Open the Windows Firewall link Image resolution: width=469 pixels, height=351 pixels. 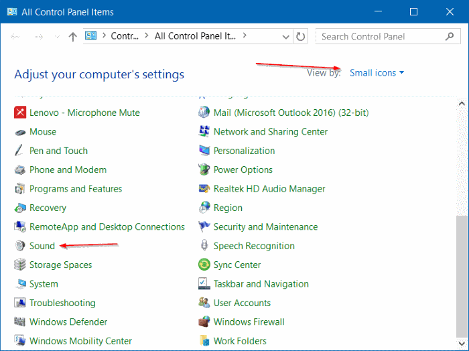[249, 322]
